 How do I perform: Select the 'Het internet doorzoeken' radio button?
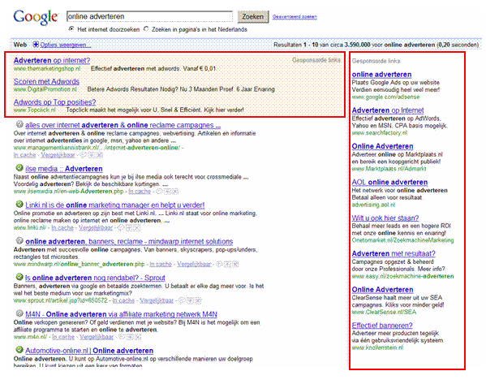coord(71,29)
